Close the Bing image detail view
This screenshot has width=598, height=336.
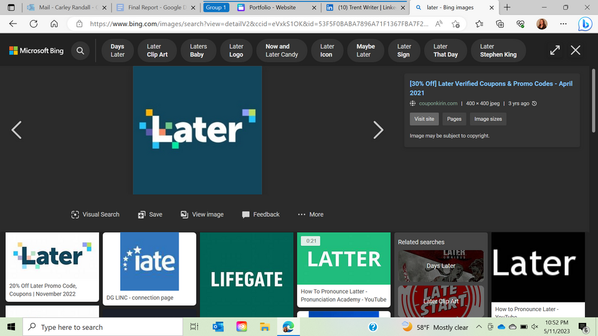[x=576, y=50]
